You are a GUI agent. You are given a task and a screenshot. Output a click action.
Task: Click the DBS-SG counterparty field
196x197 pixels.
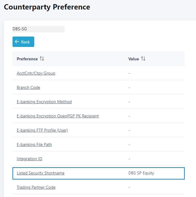(38, 29)
